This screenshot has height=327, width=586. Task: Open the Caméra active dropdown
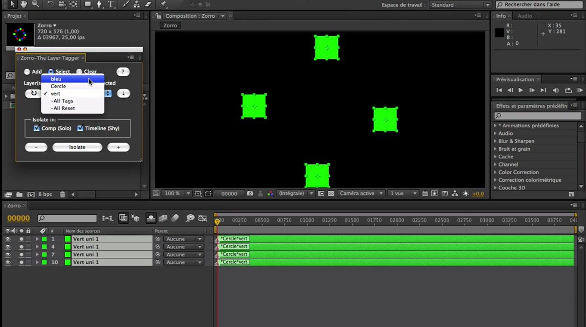point(361,194)
